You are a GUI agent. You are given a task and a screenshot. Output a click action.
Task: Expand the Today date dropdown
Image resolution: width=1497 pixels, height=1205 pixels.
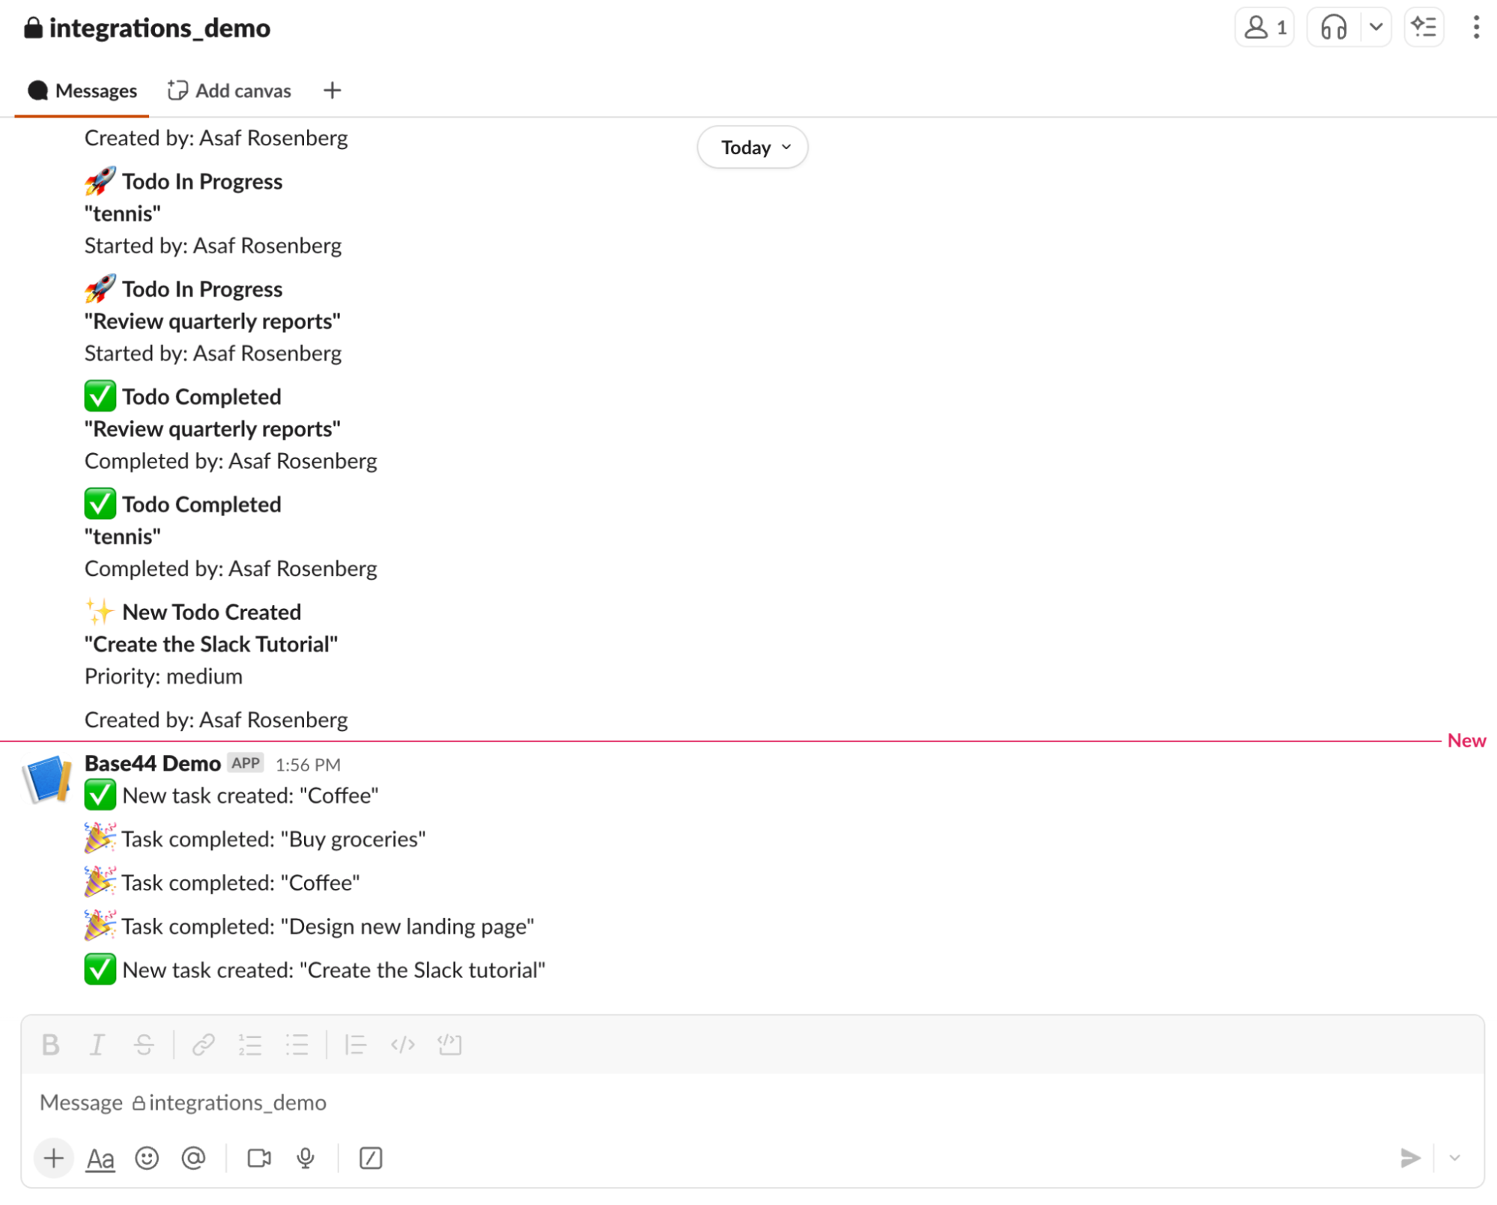pyautogui.click(x=752, y=147)
